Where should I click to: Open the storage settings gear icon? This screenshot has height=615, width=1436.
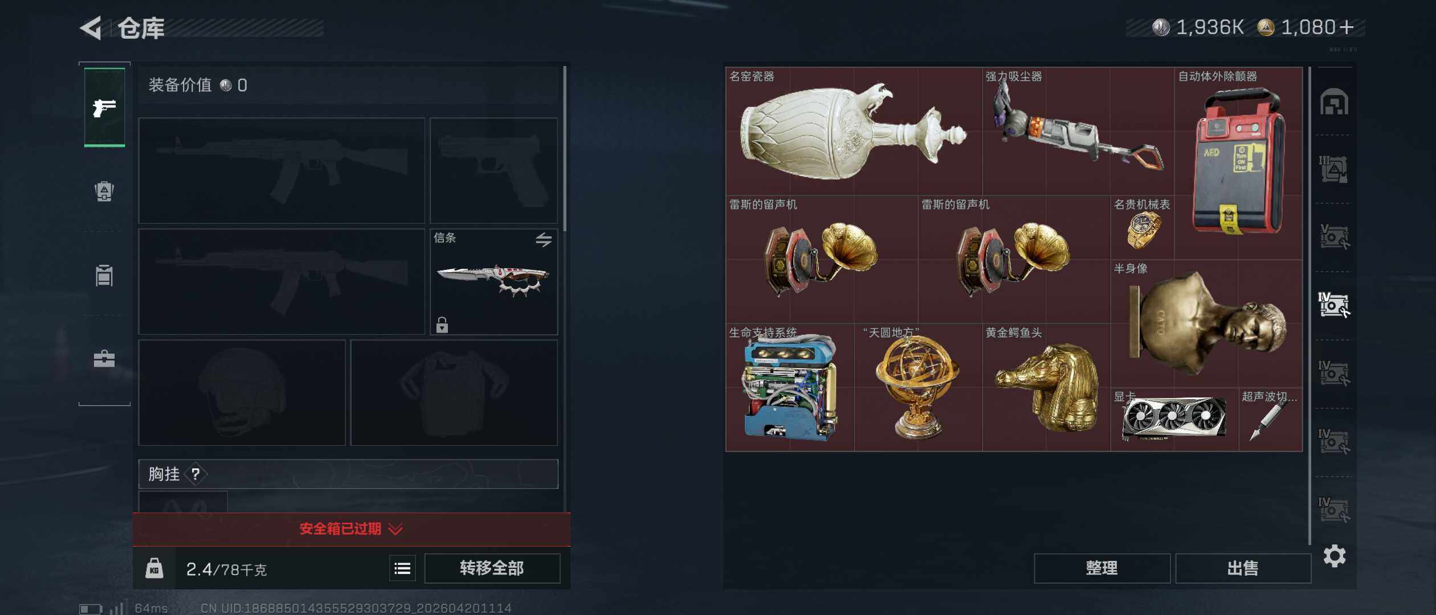[x=1335, y=556]
